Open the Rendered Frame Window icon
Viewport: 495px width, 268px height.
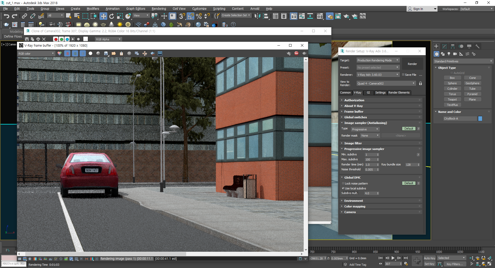click(x=338, y=16)
